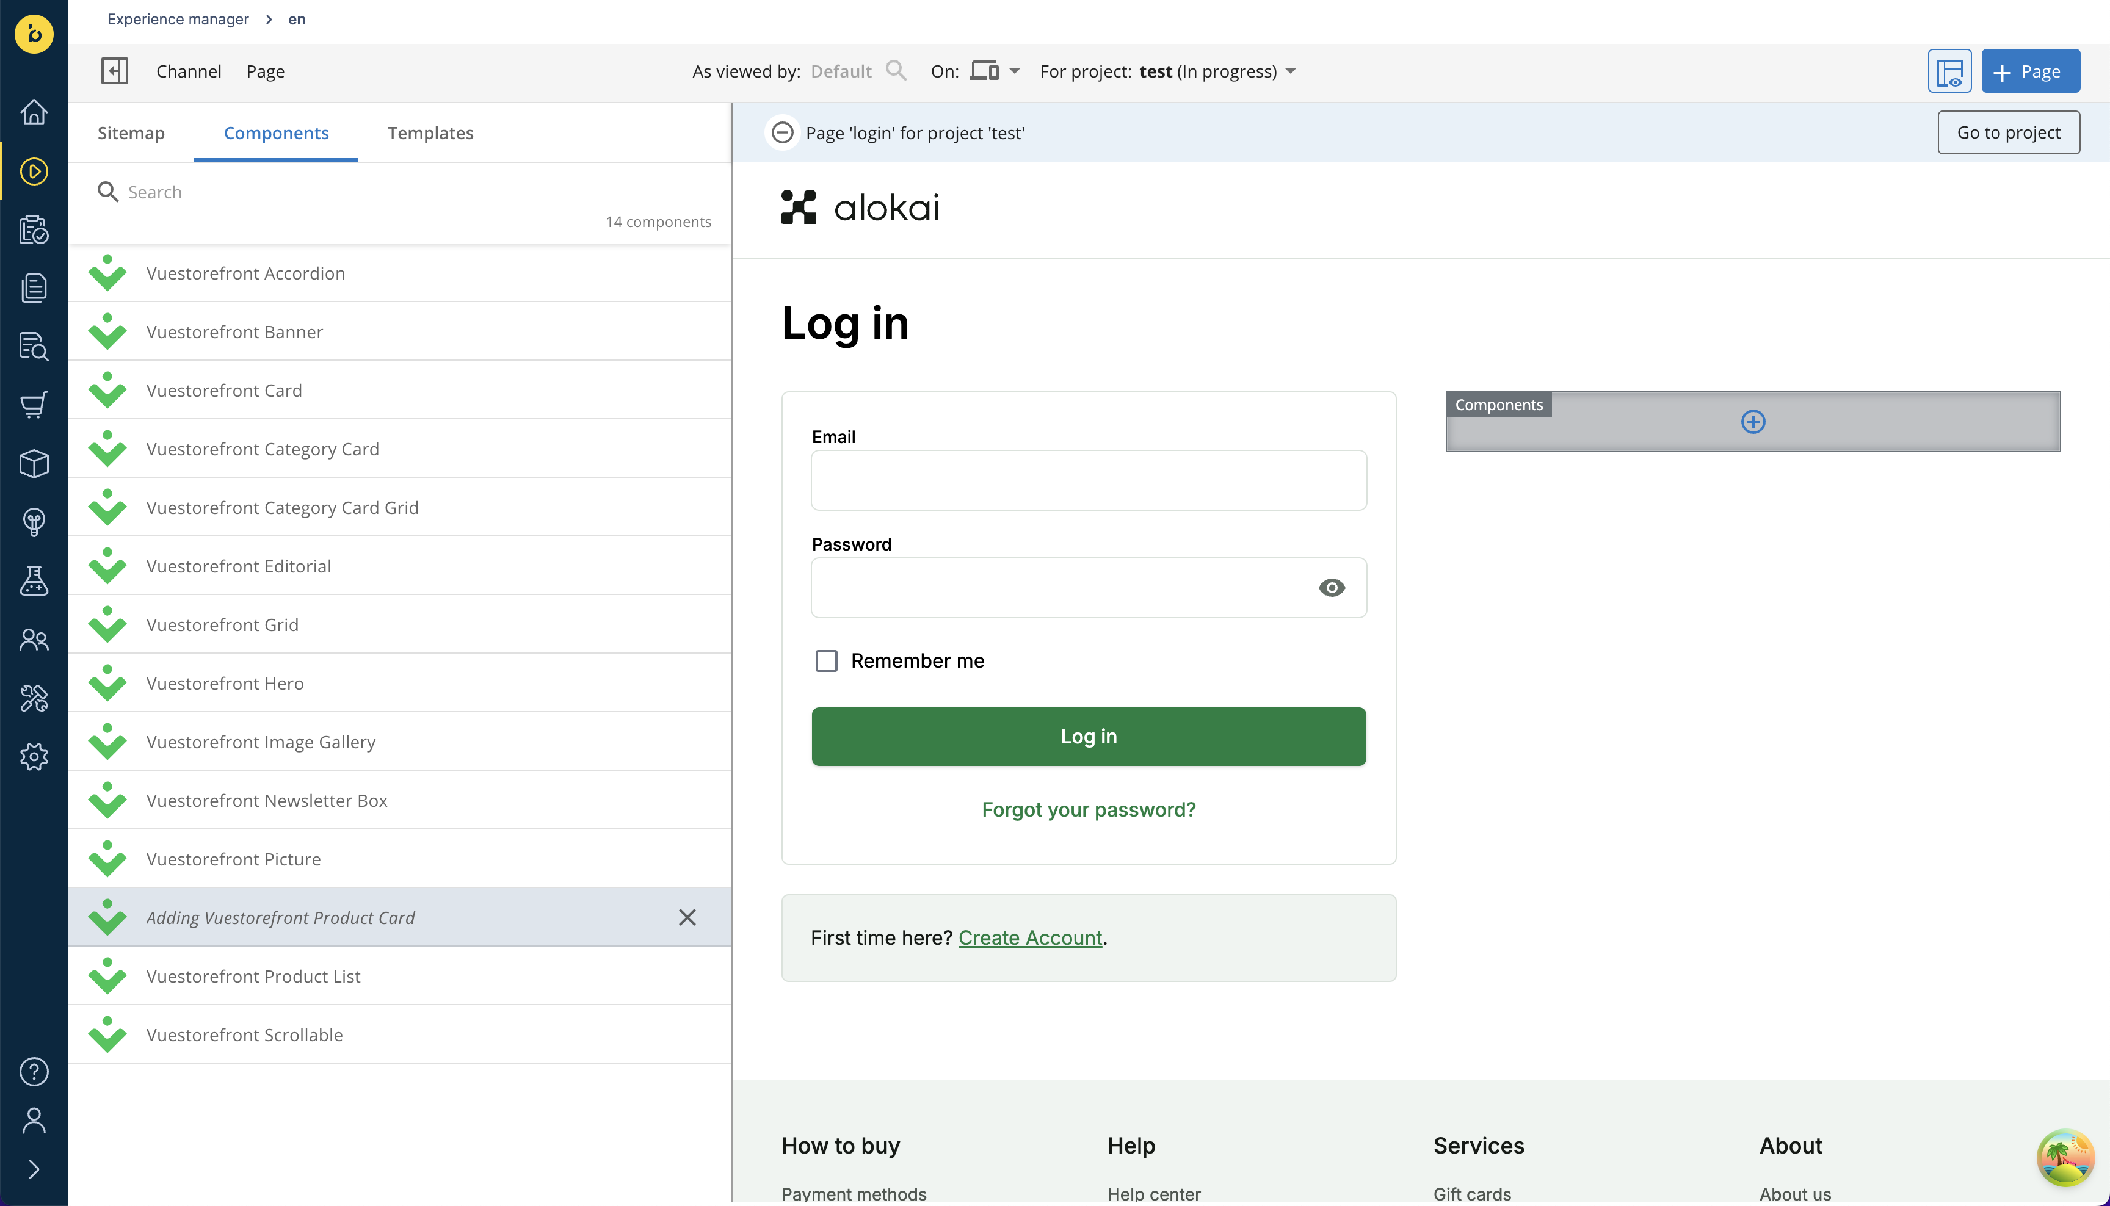Open the tools wrench icon in sidebar

(34, 698)
